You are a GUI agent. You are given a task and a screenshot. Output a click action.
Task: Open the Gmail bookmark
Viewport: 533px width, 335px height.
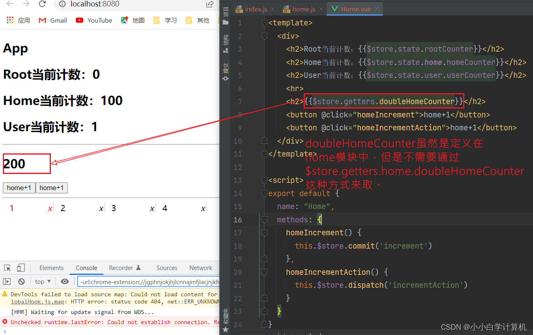point(53,20)
